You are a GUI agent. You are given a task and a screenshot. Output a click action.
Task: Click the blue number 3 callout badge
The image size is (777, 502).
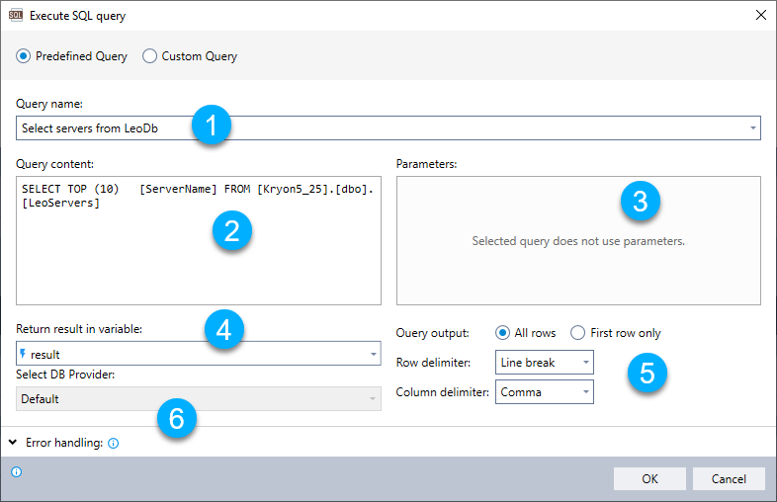tap(640, 202)
